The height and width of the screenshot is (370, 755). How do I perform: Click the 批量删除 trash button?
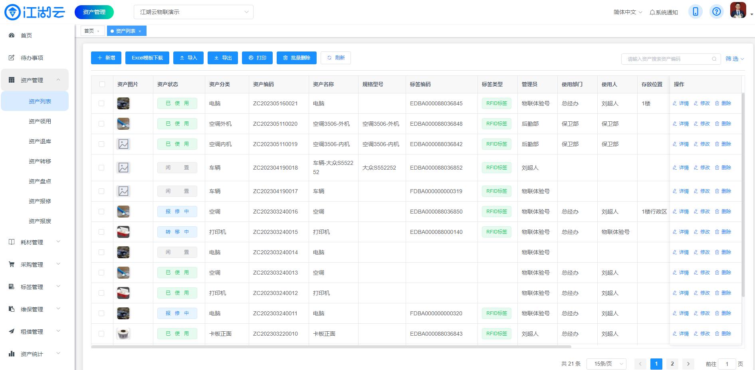[296, 58]
